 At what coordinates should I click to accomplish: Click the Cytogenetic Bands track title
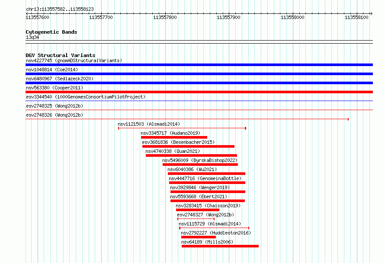pyautogui.click(x=51, y=32)
